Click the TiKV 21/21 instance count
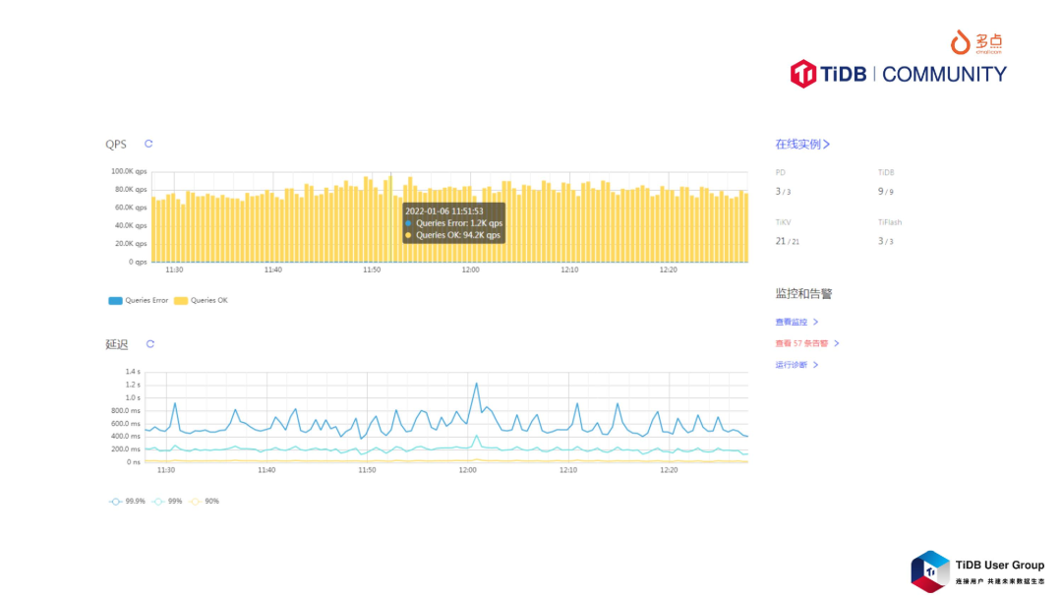Image resolution: width=1062 pixels, height=598 pixels. pos(787,241)
